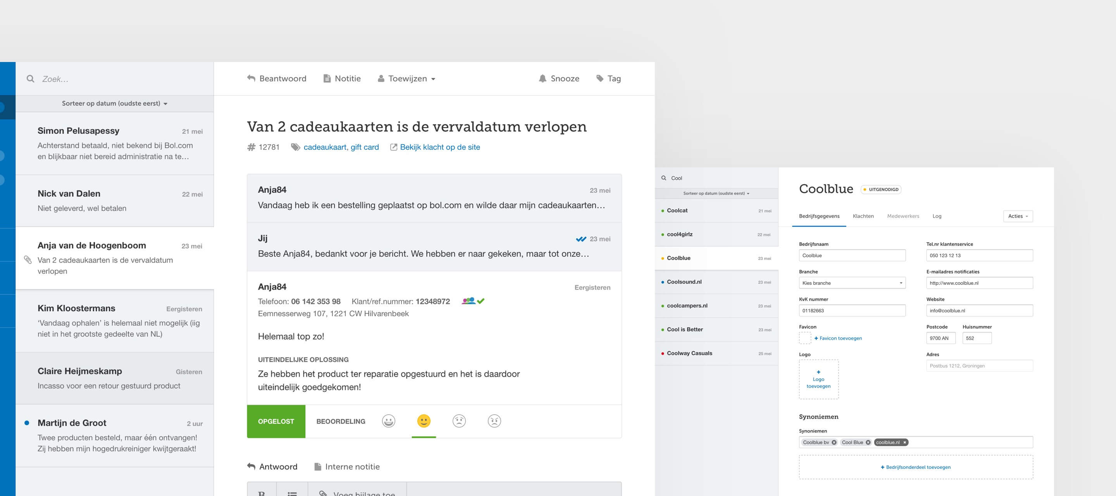Viewport: 1116px width, 496px height.
Task: Click the Postcode field with 9700 AN
Action: pos(940,338)
